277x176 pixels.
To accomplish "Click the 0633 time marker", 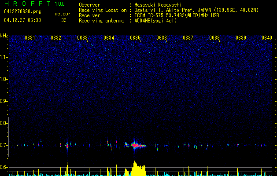I will [x=82, y=38].
